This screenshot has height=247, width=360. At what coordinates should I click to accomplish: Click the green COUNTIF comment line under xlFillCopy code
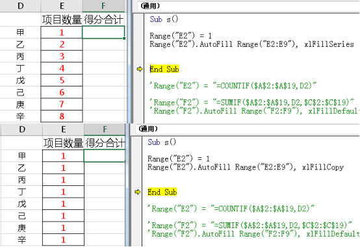coord(231,209)
